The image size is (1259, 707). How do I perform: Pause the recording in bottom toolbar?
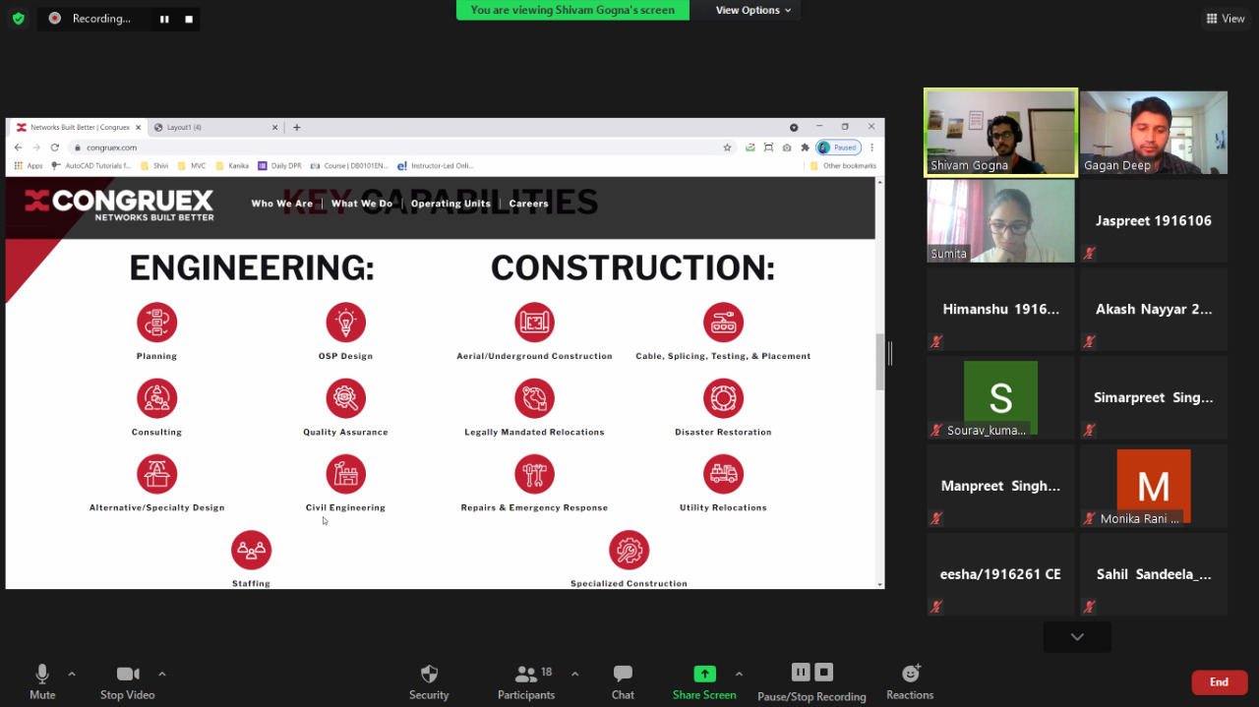coord(801,673)
